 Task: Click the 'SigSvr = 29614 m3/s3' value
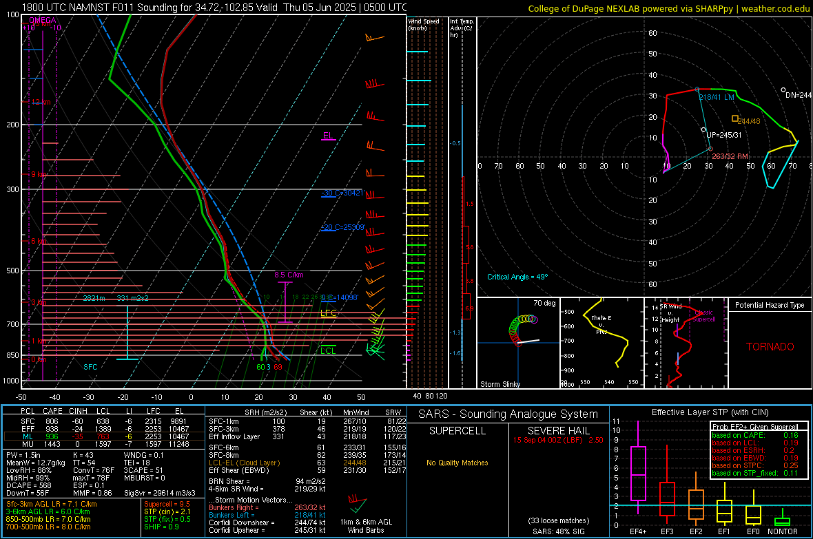160,493
